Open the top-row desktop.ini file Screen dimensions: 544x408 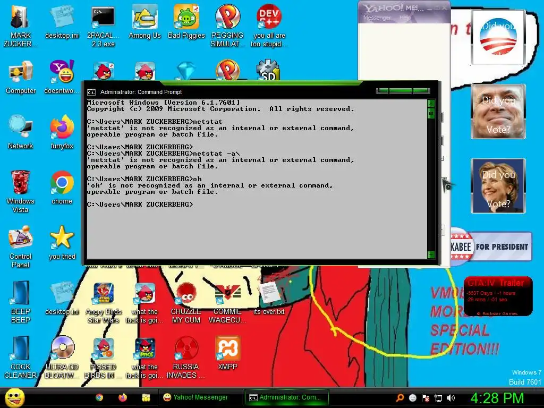[x=62, y=22]
